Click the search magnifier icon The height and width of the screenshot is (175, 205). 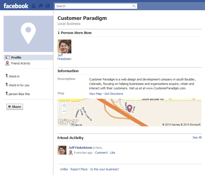pos(134,6)
